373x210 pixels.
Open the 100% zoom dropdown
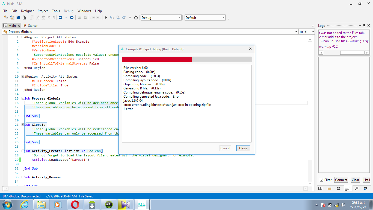(x=313, y=32)
